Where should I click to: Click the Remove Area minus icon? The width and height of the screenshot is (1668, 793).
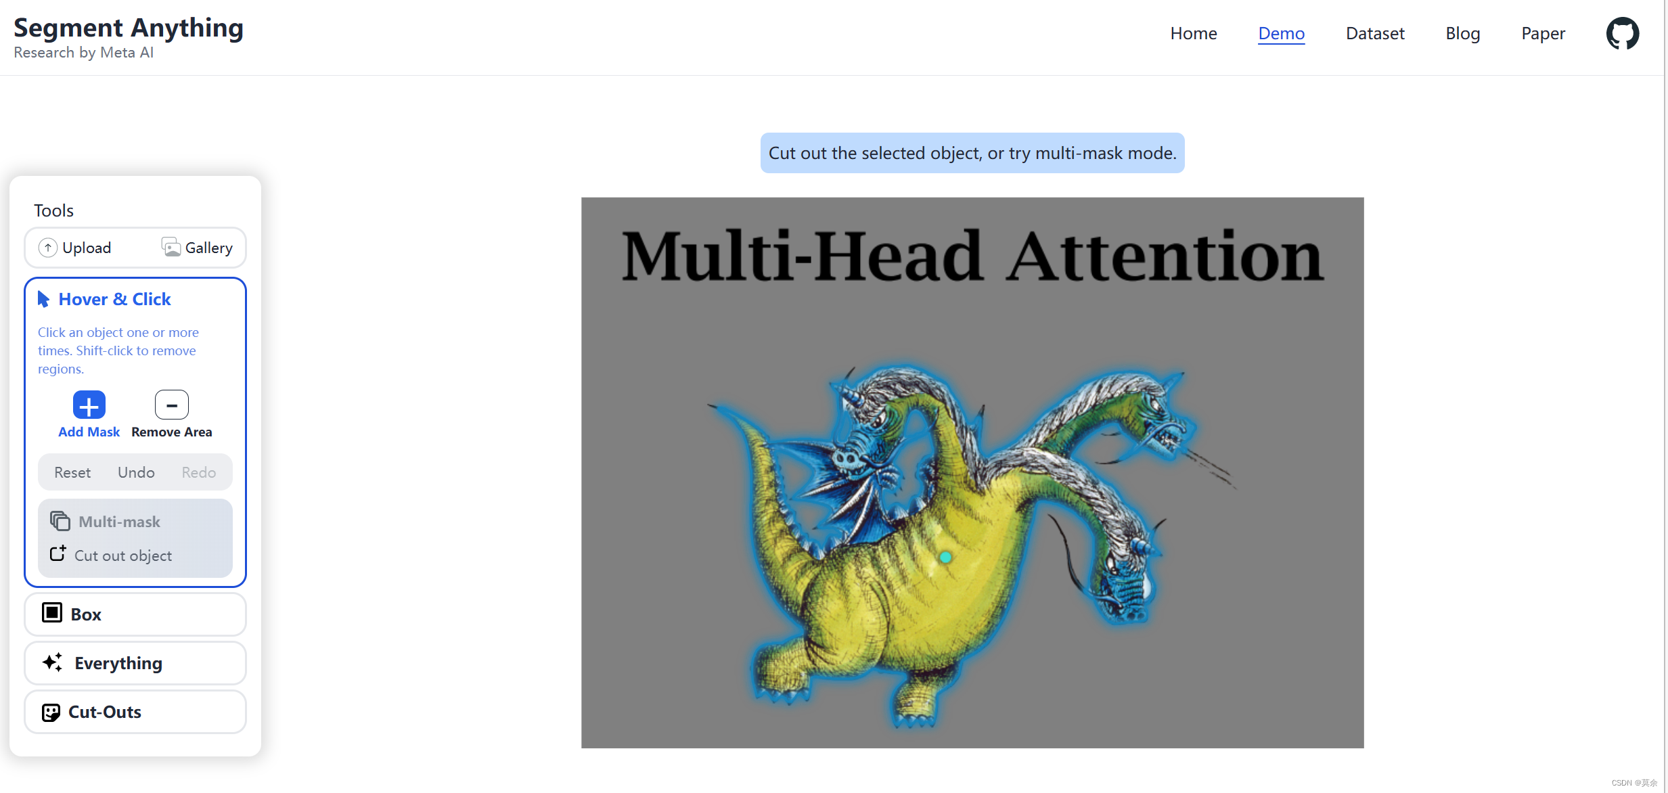tap(172, 405)
